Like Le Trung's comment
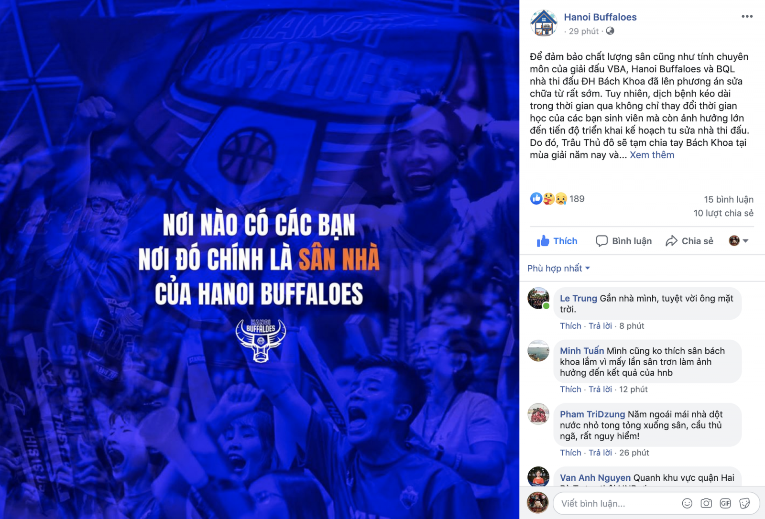Image resolution: width=765 pixels, height=519 pixels. pos(570,326)
